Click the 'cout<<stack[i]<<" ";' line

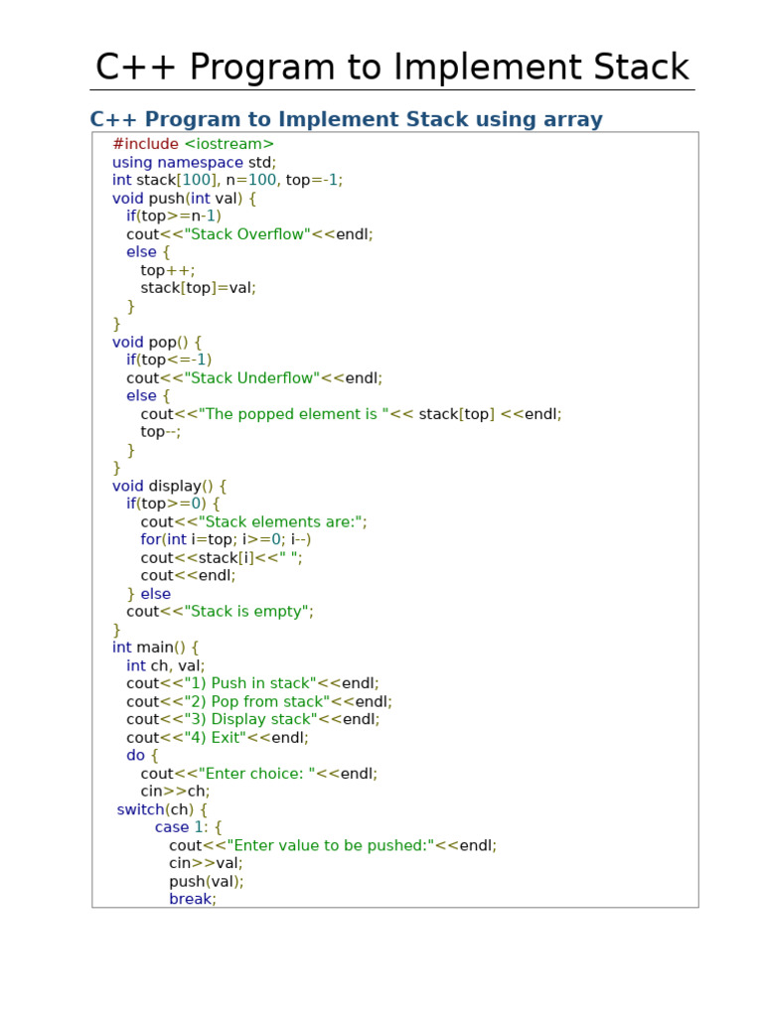222,558
